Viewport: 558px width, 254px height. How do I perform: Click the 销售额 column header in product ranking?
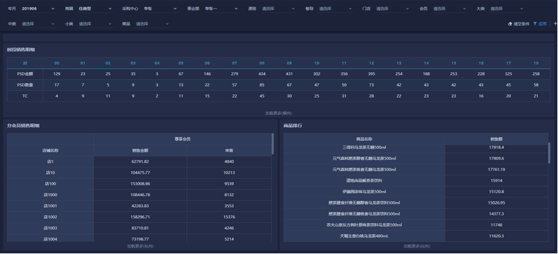(496, 139)
